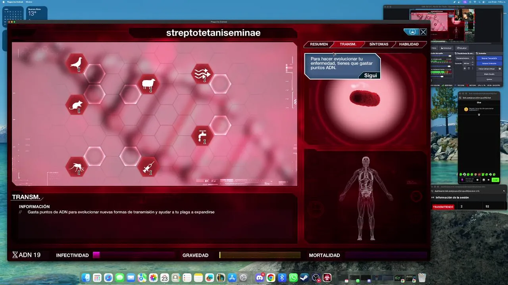Viewport: 508px width, 285px height.
Task: Open Mail from the Dock
Action: tap(131, 278)
